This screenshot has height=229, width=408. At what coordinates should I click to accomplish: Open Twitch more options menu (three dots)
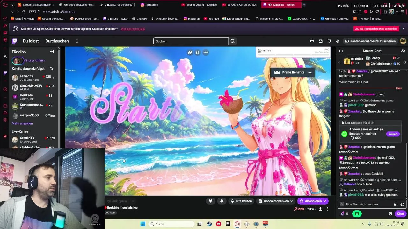[77, 41]
